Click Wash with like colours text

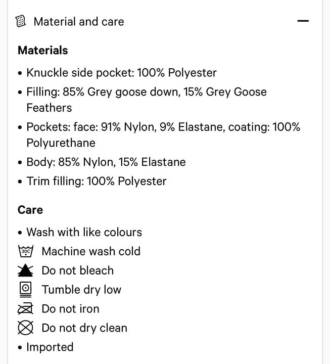(84, 232)
